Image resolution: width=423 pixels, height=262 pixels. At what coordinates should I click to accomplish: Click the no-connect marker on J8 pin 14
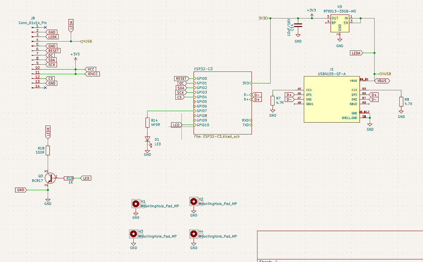(x=45, y=88)
